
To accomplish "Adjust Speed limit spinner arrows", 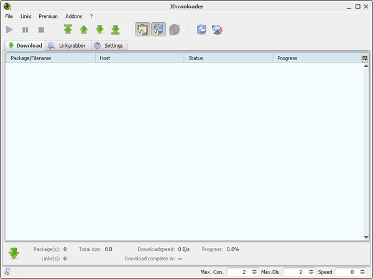I will tap(362, 272).
